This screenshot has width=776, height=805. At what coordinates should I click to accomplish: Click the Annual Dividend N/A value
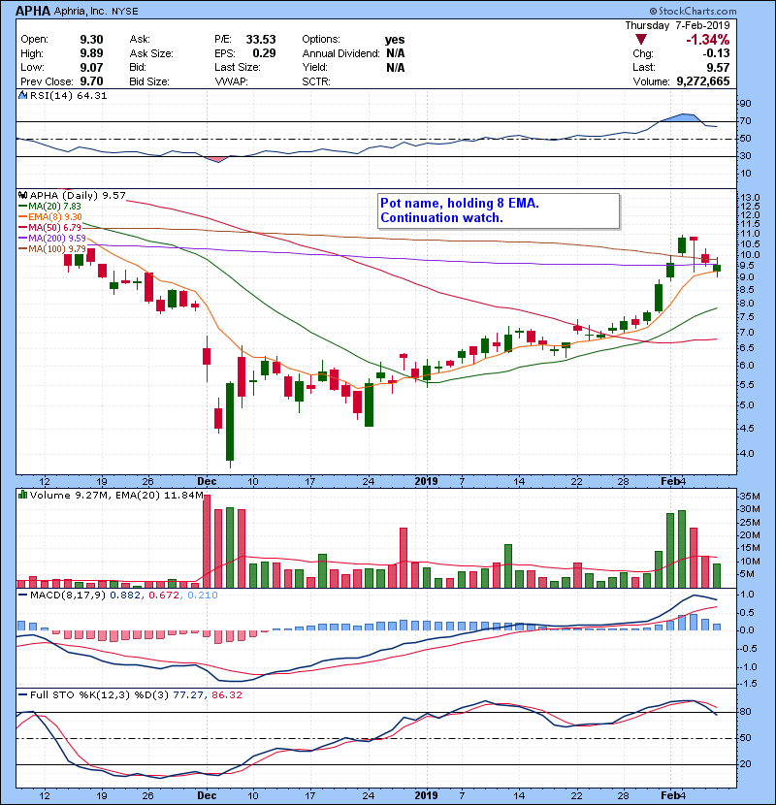tap(396, 53)
